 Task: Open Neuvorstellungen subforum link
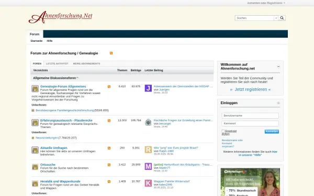point(47,138)
